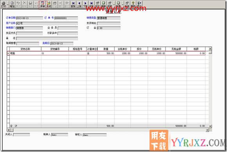The height and width of the screenshot is (152, 227).
Task: Click the 数量 column header
Action: pos(106,49)
